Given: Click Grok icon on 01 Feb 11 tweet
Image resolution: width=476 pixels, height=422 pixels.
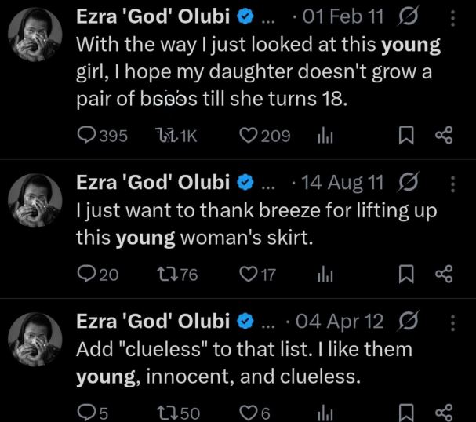Looking at the screenshot, I should (x=409, y=17).
